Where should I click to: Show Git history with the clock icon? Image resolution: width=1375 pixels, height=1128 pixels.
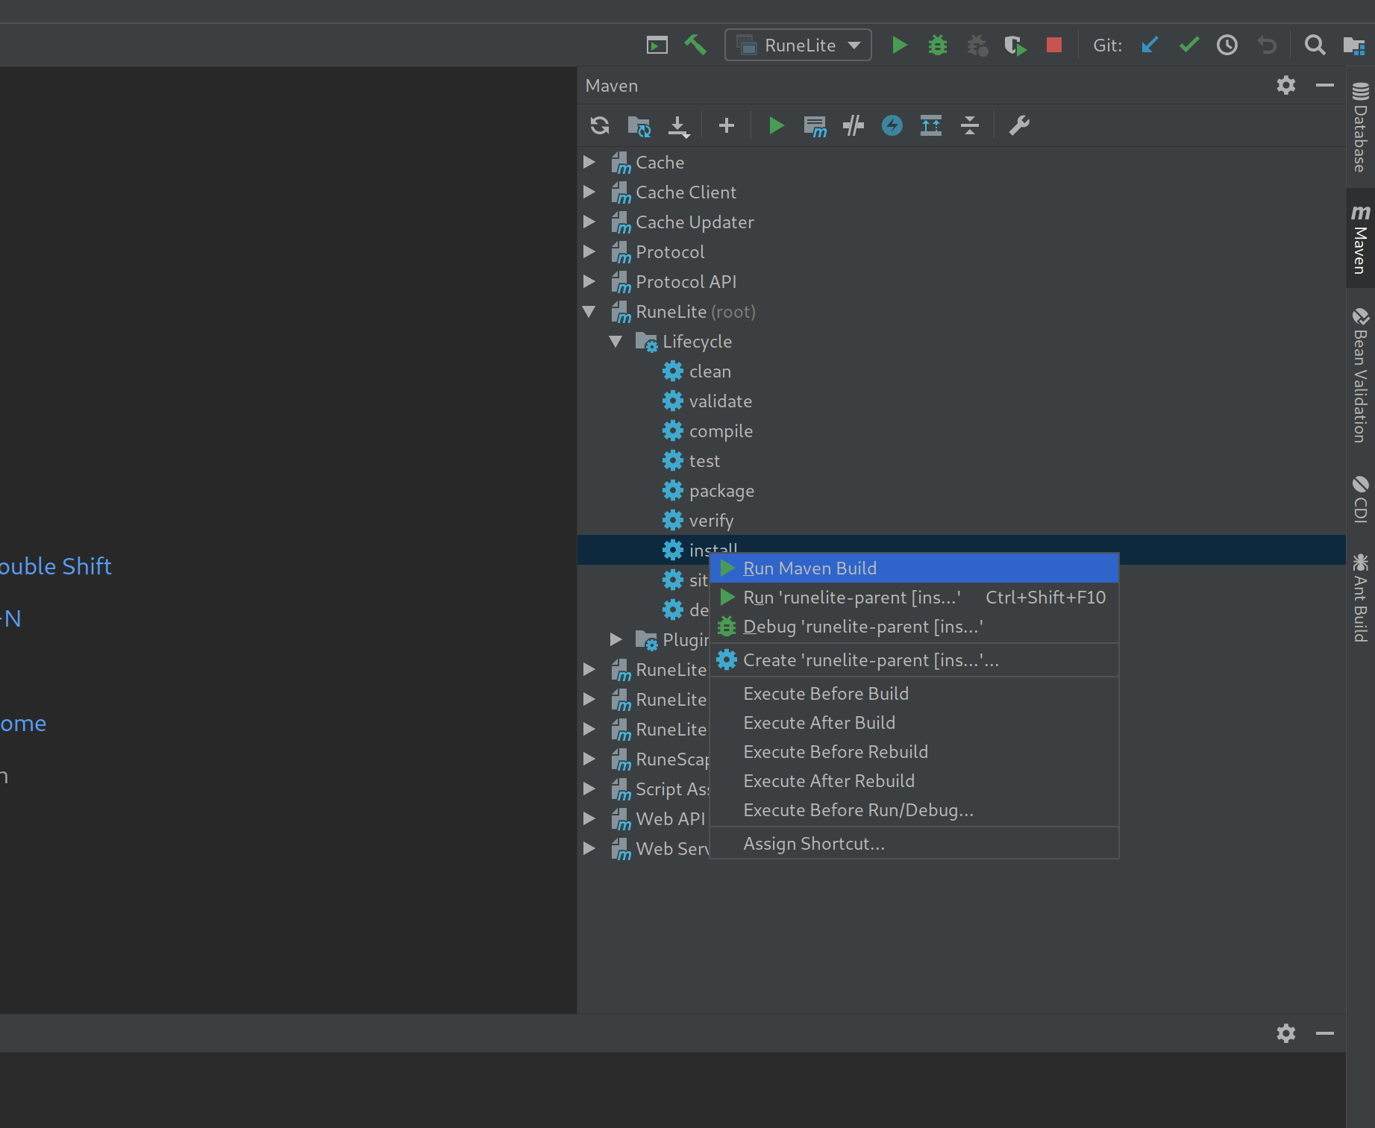click(x=1227, y=46)
